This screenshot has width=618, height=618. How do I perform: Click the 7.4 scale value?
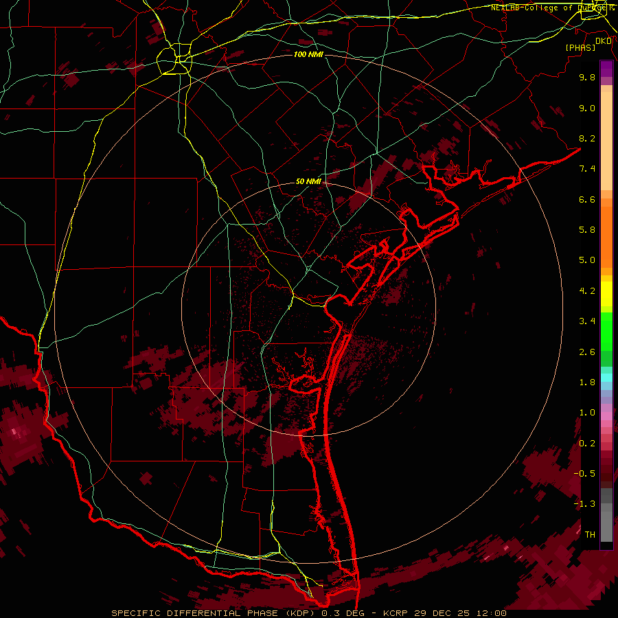587,169
